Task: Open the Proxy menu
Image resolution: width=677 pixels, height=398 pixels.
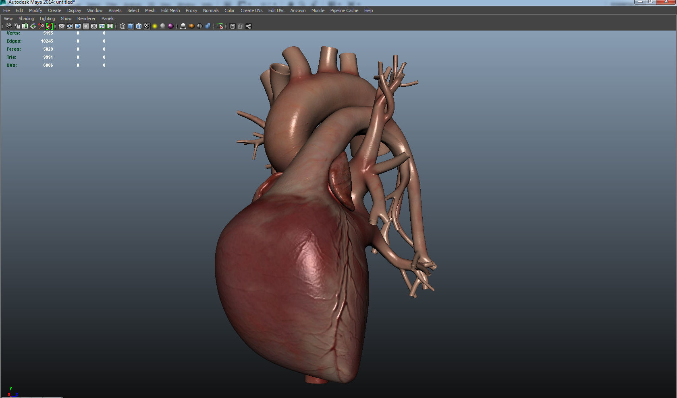Action: tap(191, 10)
